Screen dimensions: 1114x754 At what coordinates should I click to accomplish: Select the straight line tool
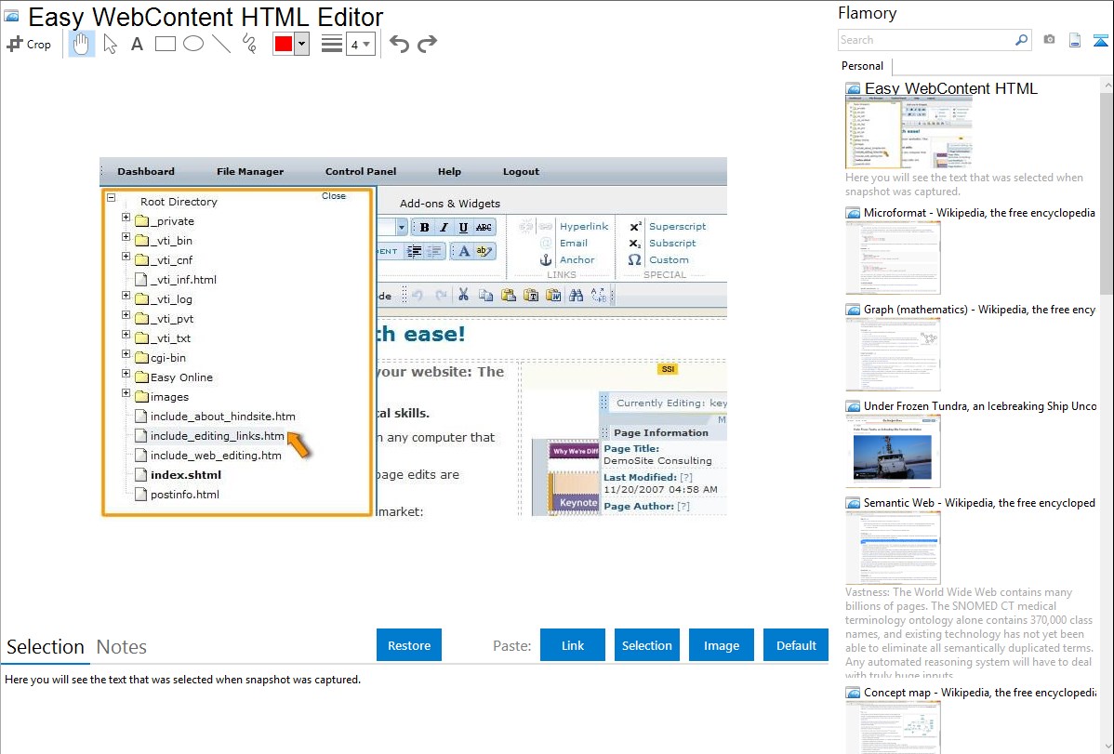(221, 44)
